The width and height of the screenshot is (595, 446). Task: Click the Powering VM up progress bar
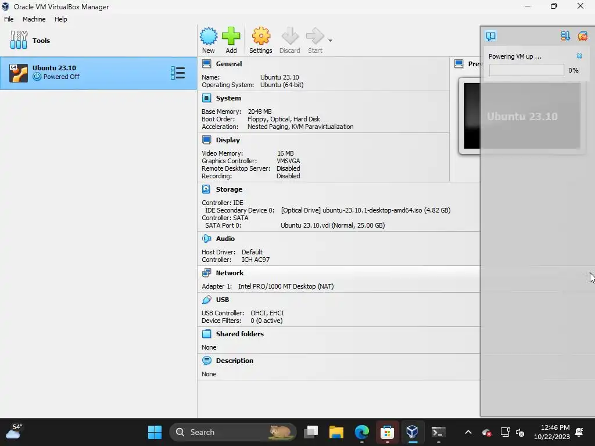526,70
